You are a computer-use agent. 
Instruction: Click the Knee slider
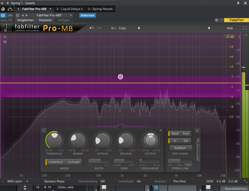coord(124,161)
